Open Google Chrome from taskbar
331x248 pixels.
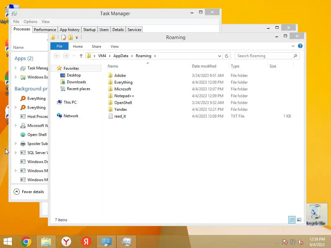click(26, 242)
